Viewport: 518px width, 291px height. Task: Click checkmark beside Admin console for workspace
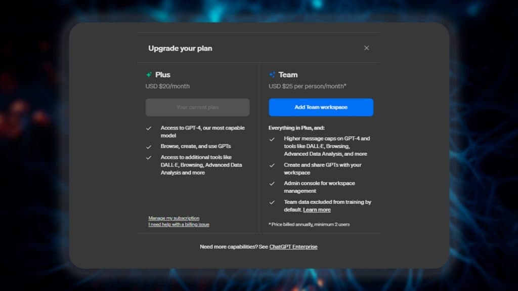coord(272,184)
